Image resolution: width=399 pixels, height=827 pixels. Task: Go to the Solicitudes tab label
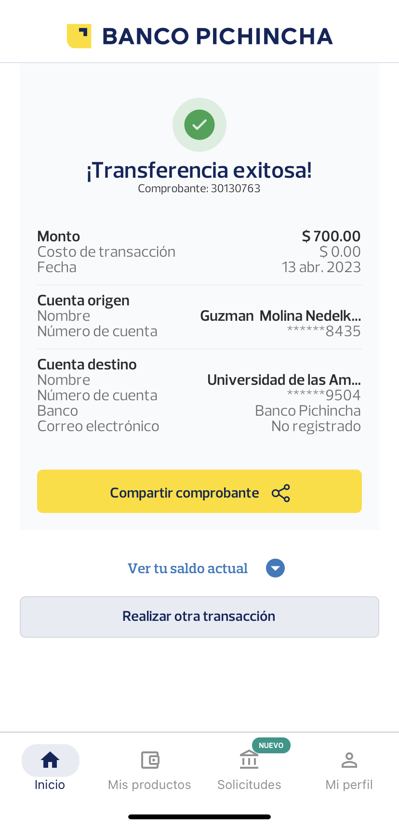(x=249, y=785)
